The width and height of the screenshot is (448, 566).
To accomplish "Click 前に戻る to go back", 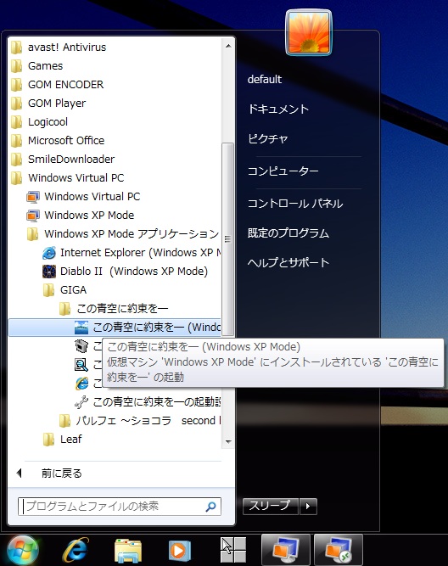I will [x=61, y=474].
